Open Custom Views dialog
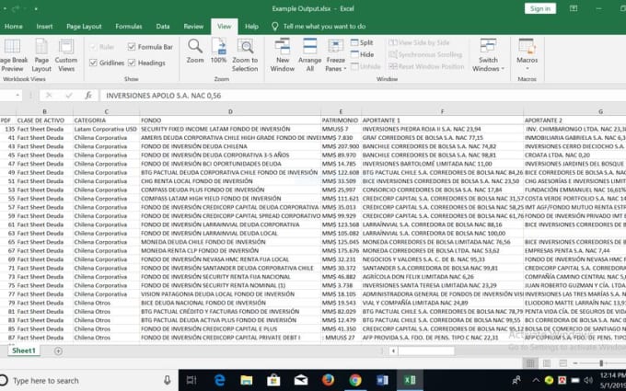Screen dimensions: 626x391 (x=66, y=55)
